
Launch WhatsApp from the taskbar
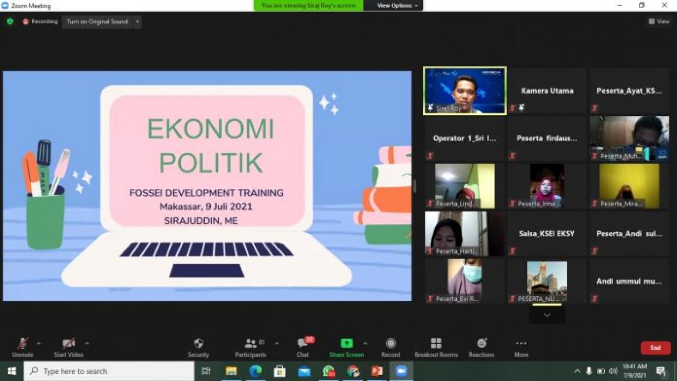click(x=329, y=370)
